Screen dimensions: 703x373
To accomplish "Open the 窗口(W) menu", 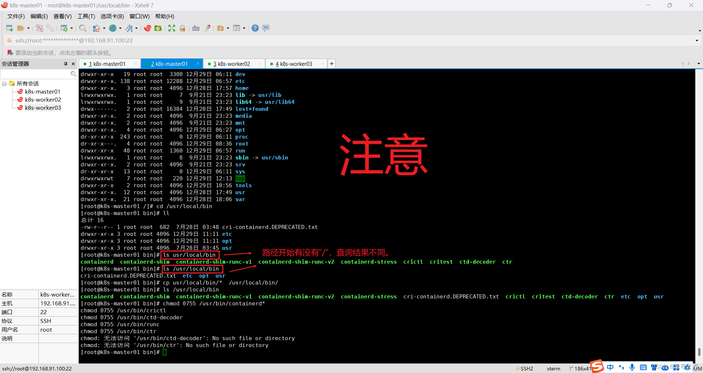I will click(140, 16).
